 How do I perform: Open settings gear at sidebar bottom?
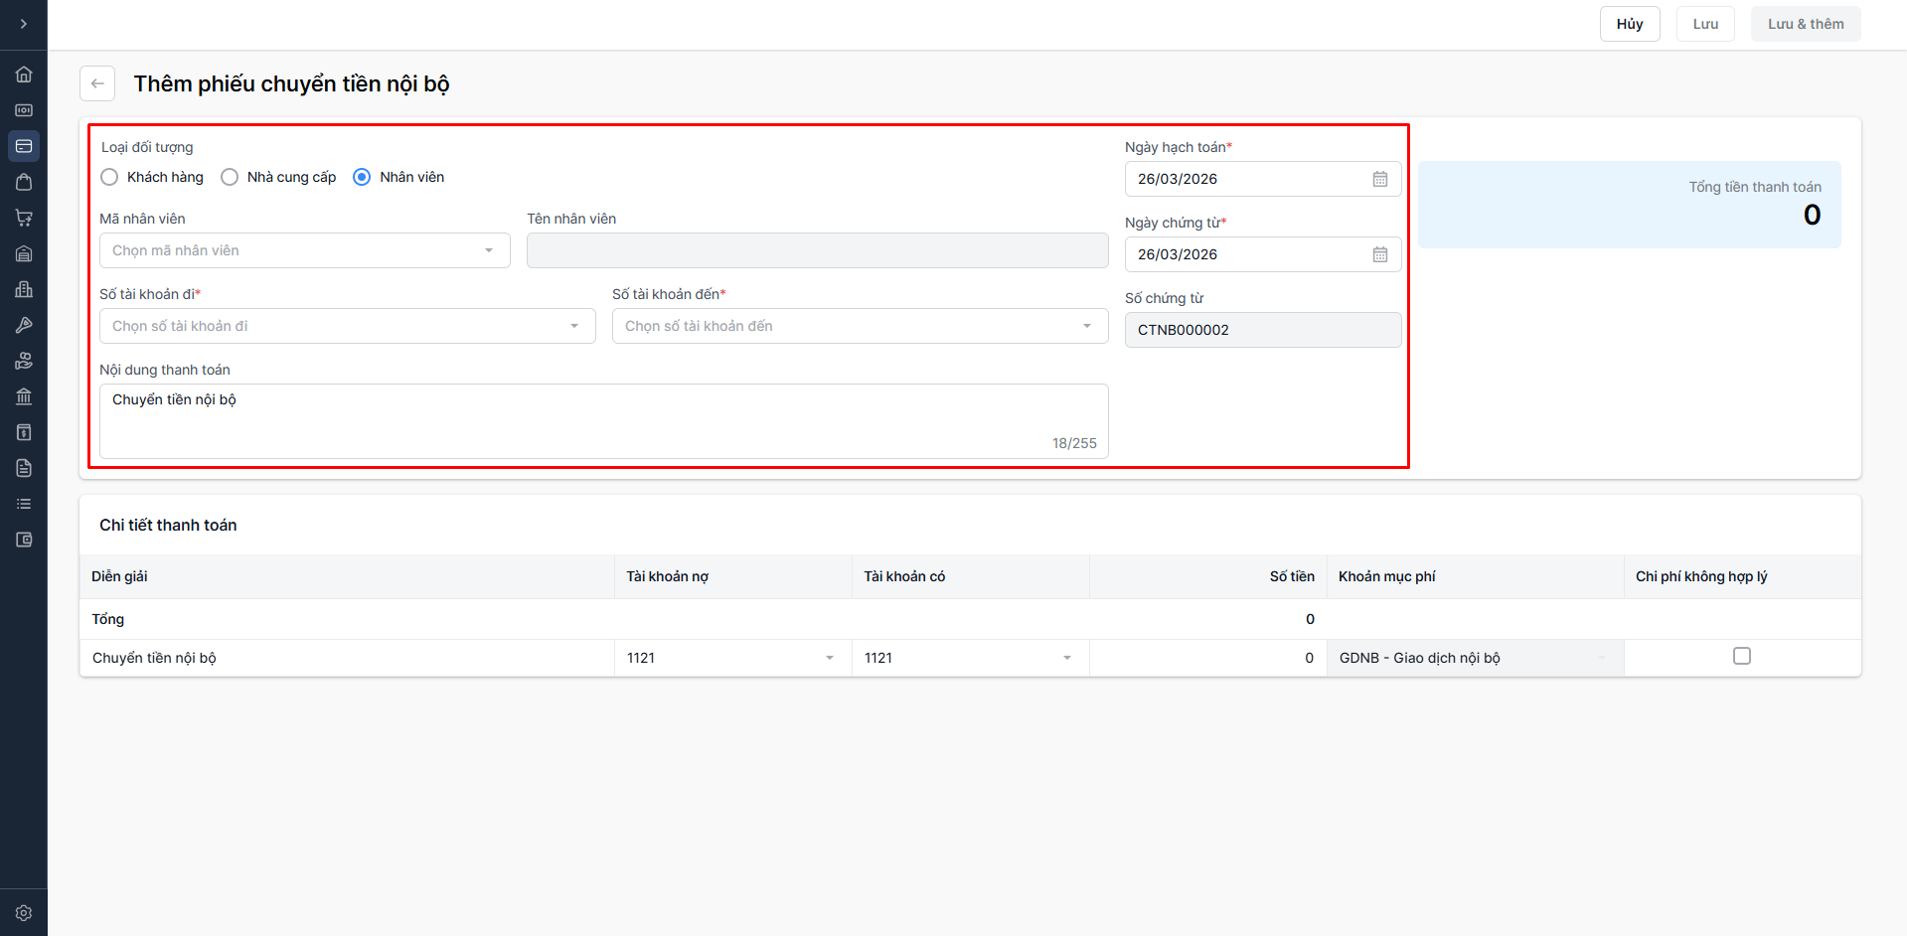click(24, 913)
